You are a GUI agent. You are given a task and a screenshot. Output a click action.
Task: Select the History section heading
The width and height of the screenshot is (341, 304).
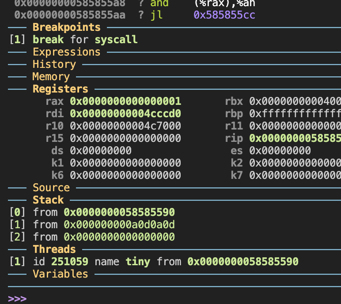[54, 64]
